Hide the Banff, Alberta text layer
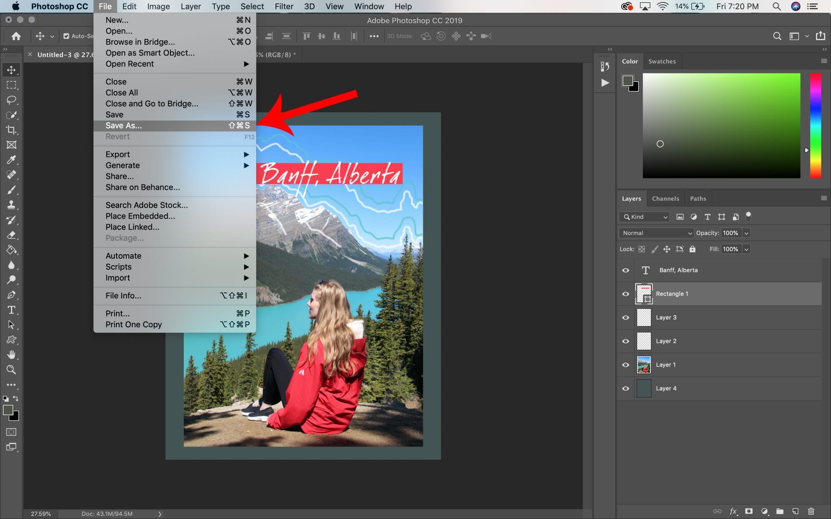Image resolution: width=831 pixels, height=519 pixels. 625,270
